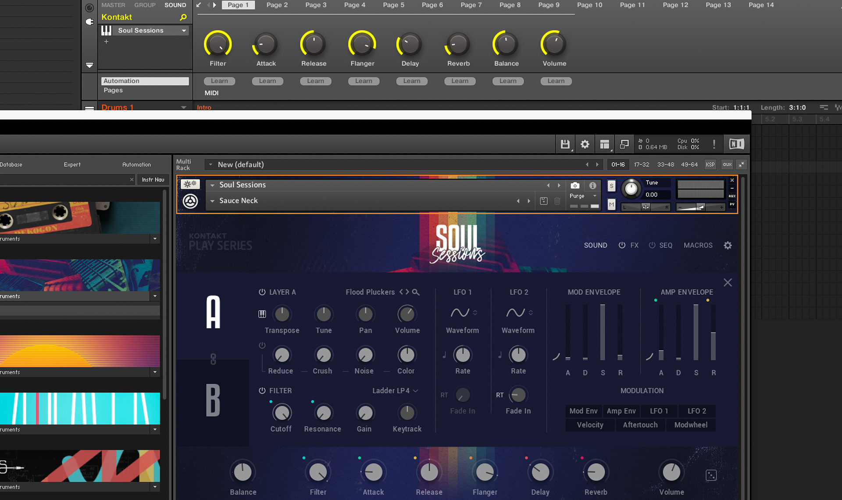Click the snapshot camera icon
The height and width of the screenshot is (500, 842).
[575, 186]
